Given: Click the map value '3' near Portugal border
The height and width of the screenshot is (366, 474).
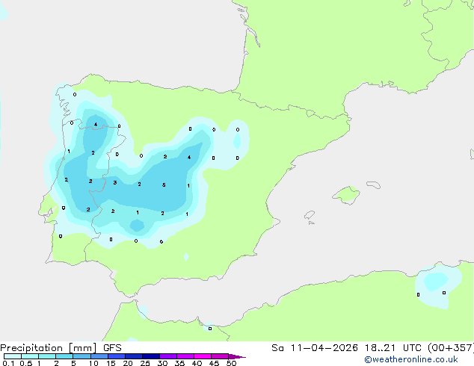Looking at the screenshot, I should click(x=115, y=182).
